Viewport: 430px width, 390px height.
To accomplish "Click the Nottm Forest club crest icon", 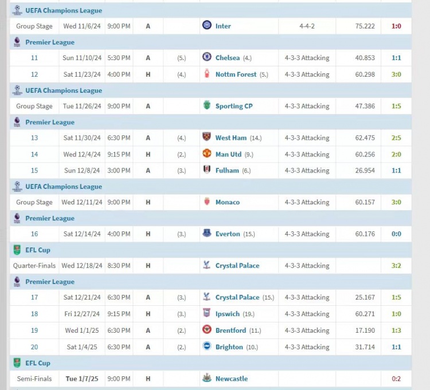I will (207, 74).
